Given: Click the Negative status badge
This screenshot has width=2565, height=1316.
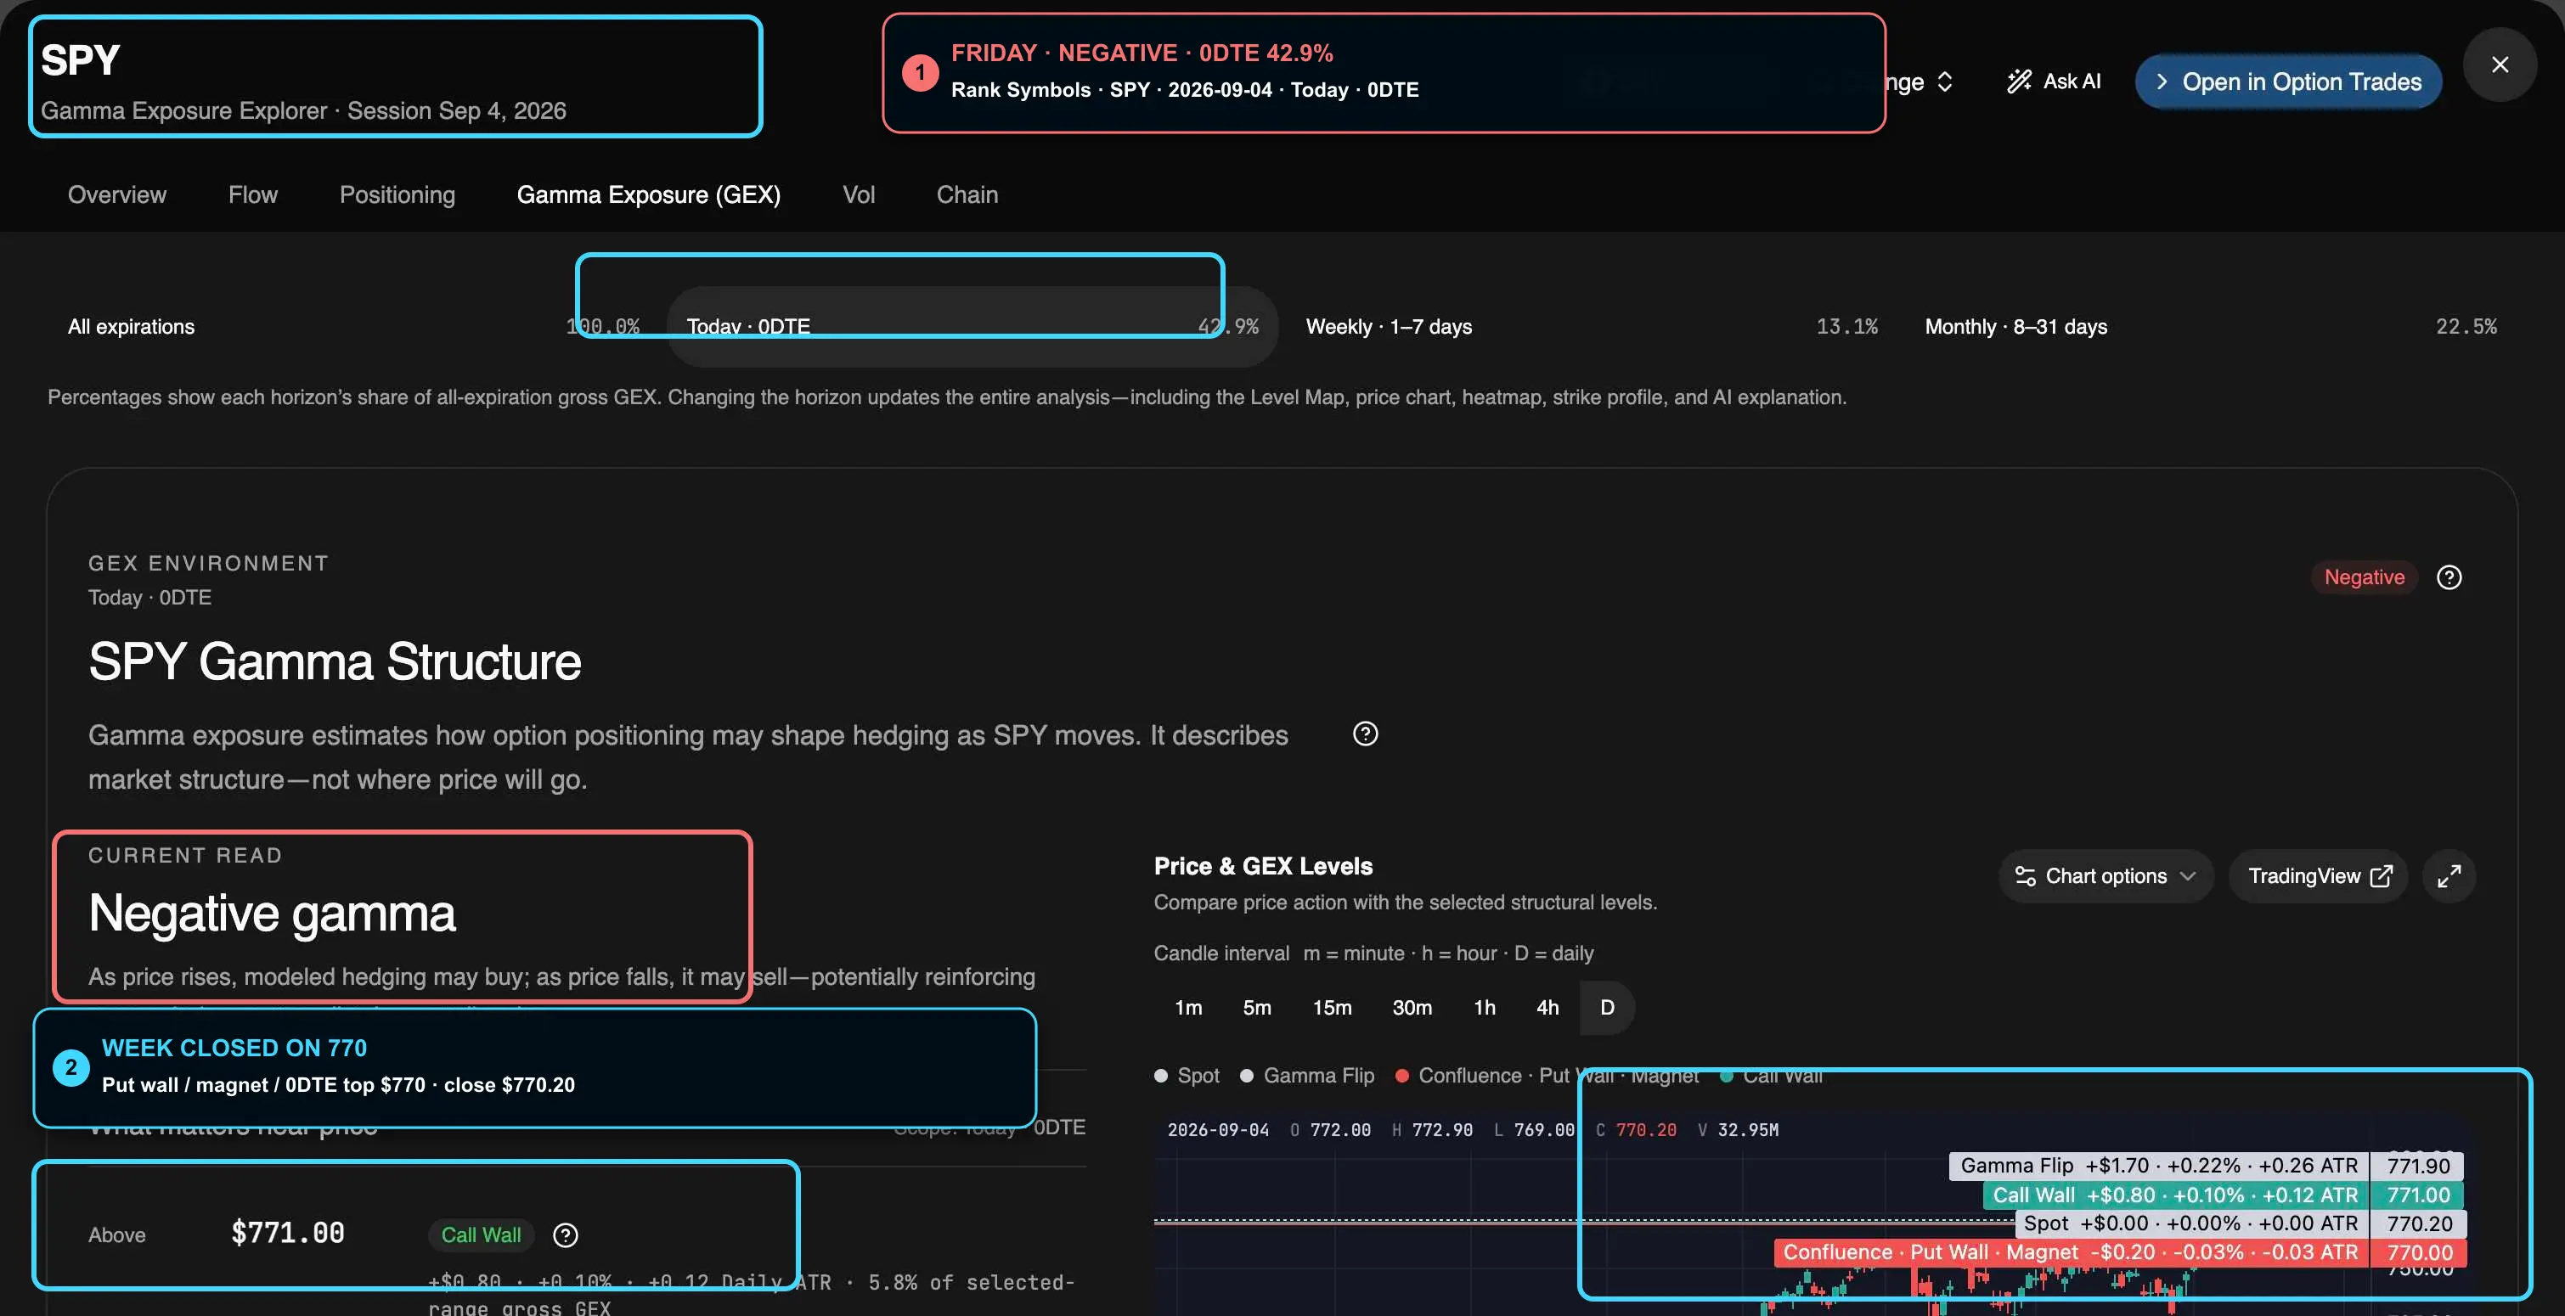Looking at the screenshot, I should tap(2364, 577).
